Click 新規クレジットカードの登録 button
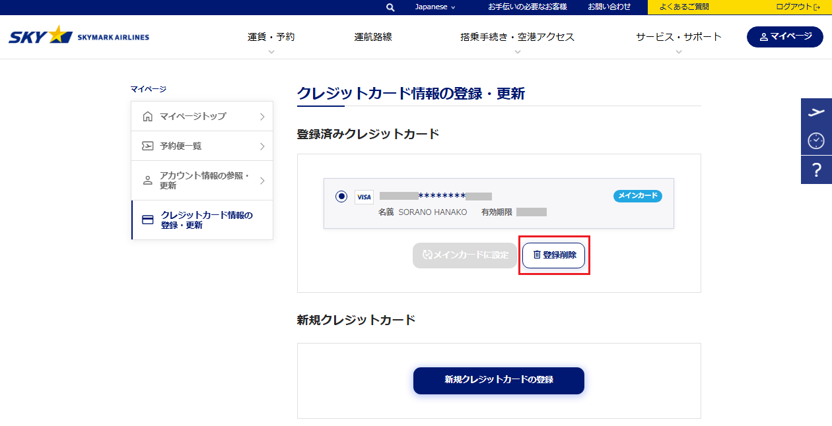832x426 pixels. (499, 380)
